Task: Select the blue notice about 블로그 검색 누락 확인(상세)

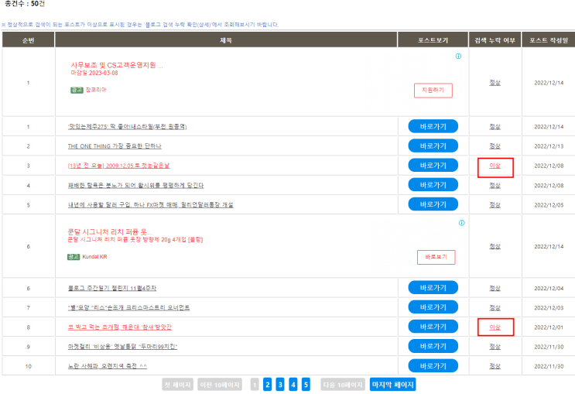Action: pos(140,25)
